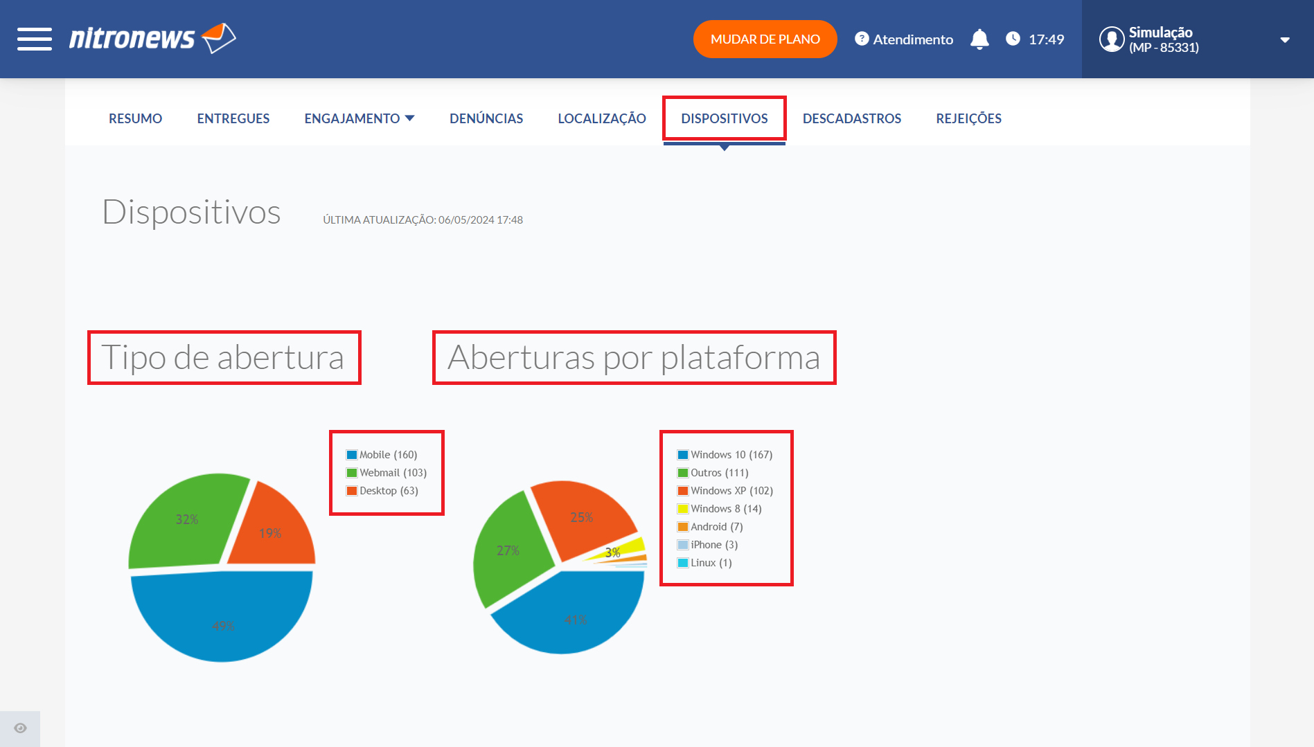The image size is (1314, 747).
Task: Click the 'Android (7)' legend text
Action: (717, 527)
